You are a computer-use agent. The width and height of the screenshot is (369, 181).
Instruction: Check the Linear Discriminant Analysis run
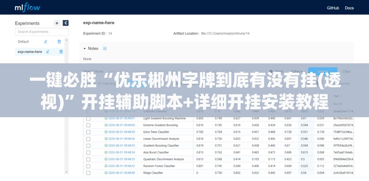(x=88, y=139)
